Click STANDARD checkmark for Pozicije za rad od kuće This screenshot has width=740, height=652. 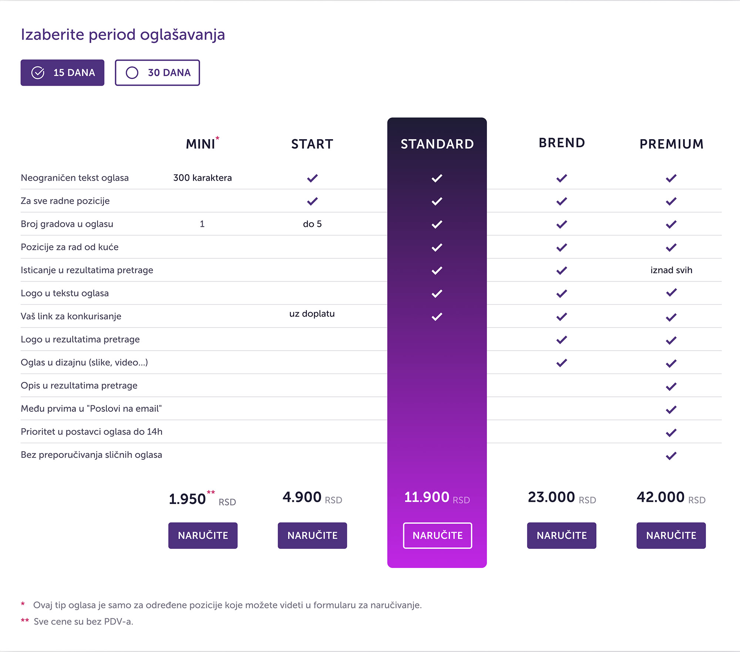(437, 247)
